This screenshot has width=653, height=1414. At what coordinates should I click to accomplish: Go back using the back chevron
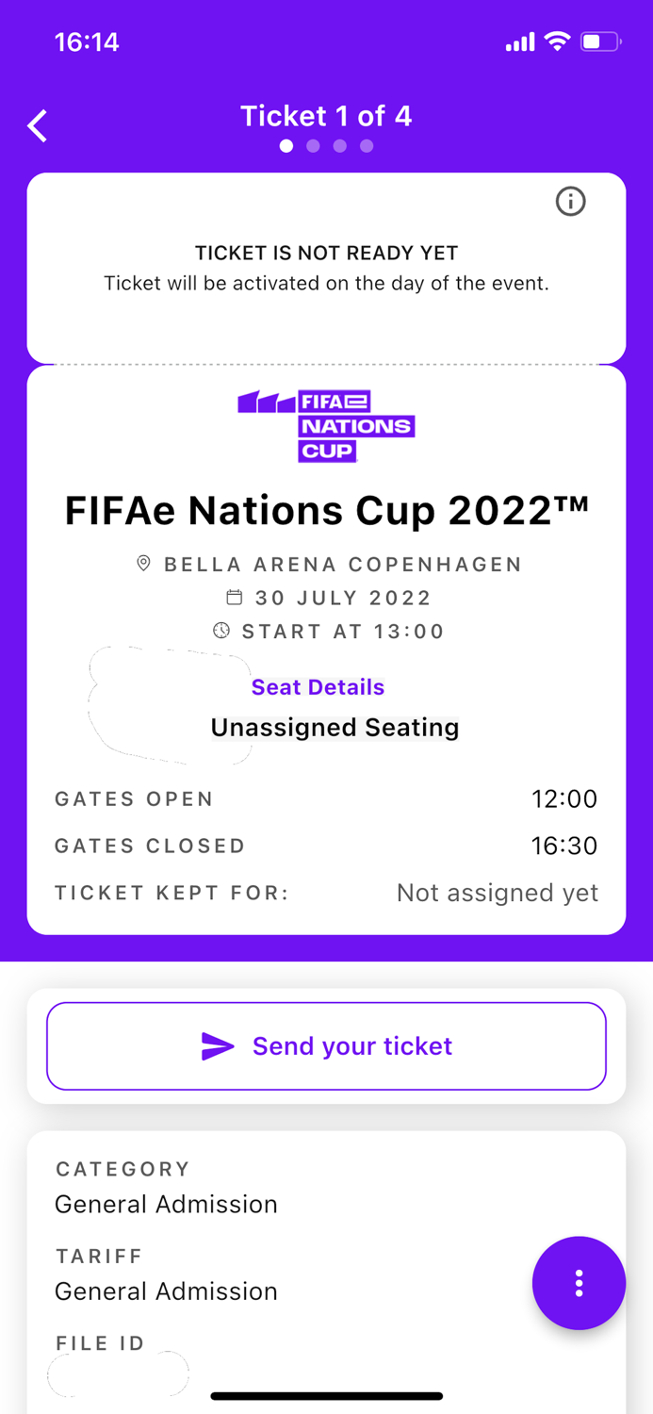[x=37, y=124]
